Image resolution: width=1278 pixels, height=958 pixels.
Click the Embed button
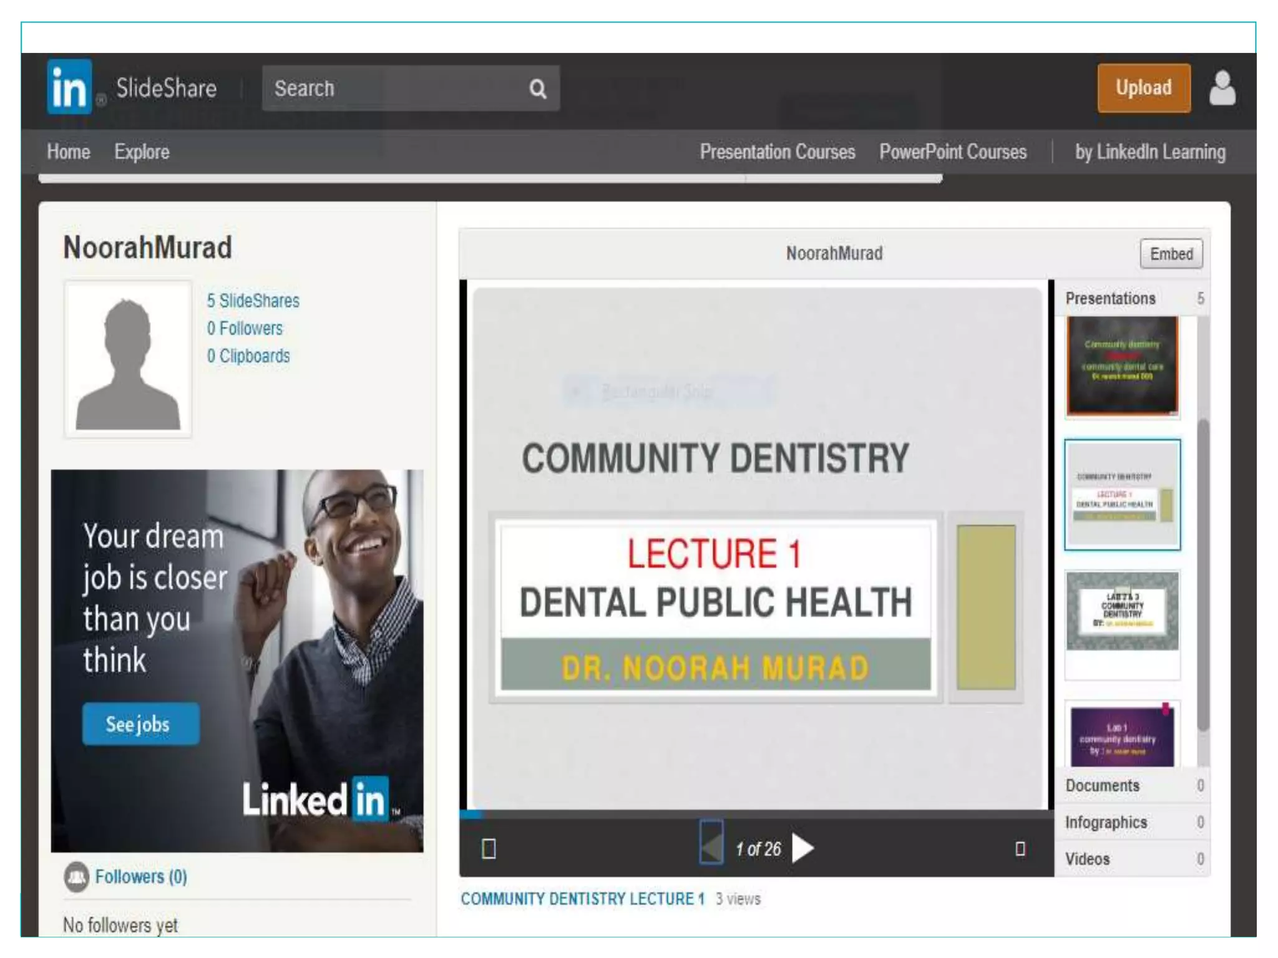pos(1171,254)
